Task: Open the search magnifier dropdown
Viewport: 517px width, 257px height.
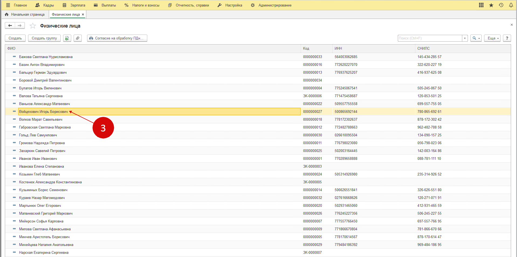Action: pos(476,38)
